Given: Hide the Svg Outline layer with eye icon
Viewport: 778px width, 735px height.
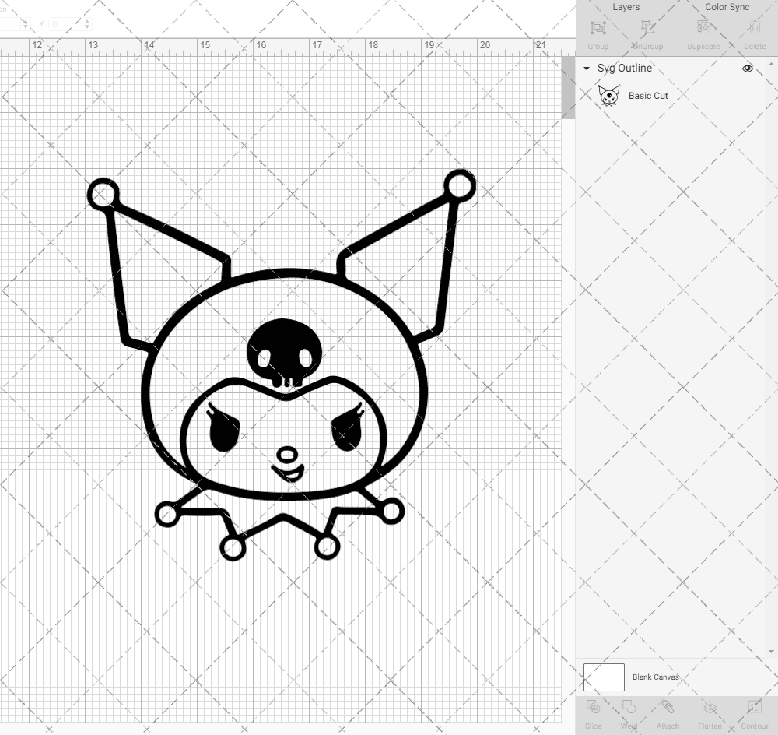Looking at the screenshot, I should click(x=747, y=69).
